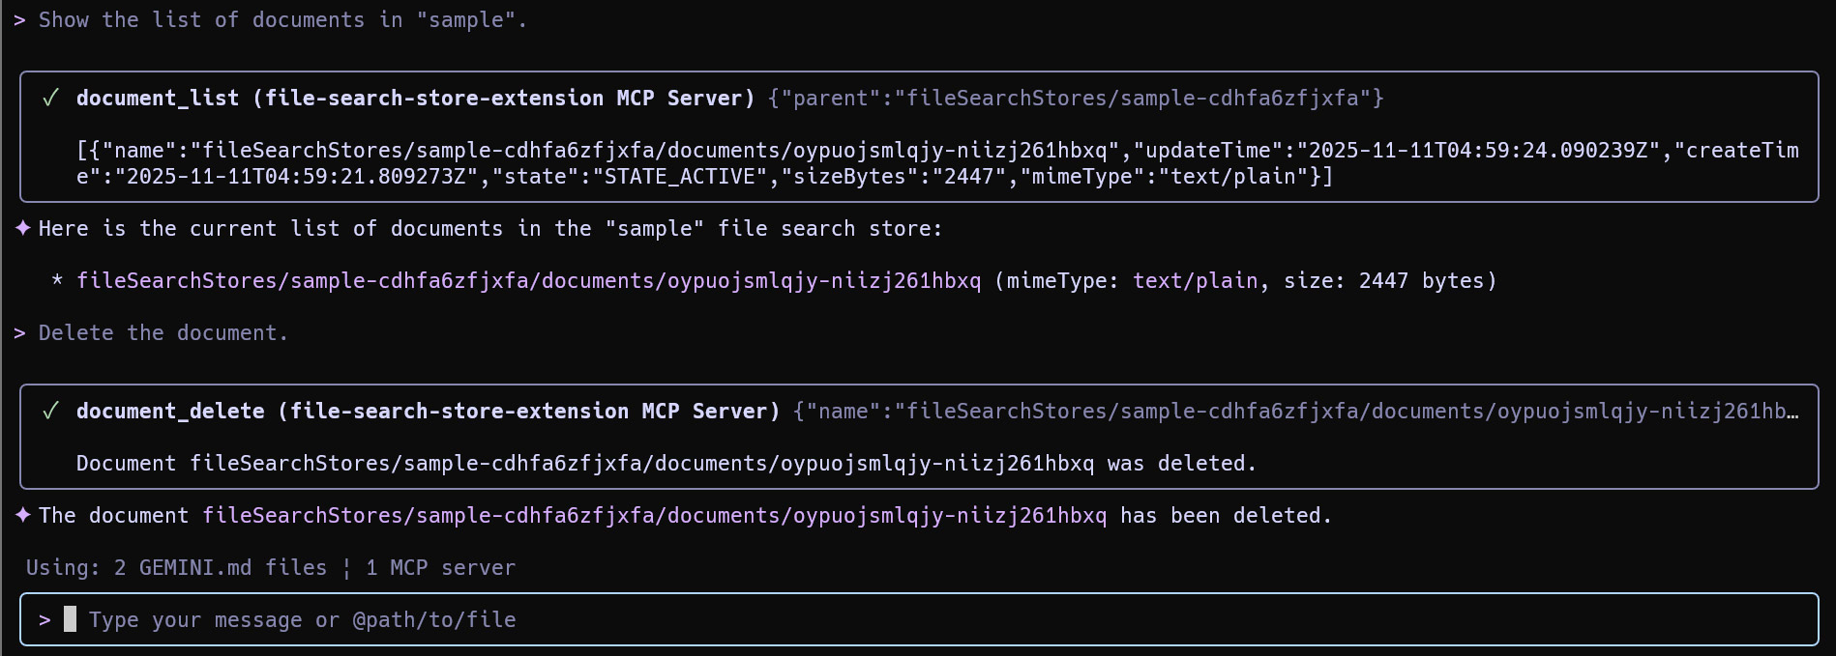The width and height of the screenshot is (1836, 656).
Task: Click the block cursor in the input box
Action: coord(70,619)
